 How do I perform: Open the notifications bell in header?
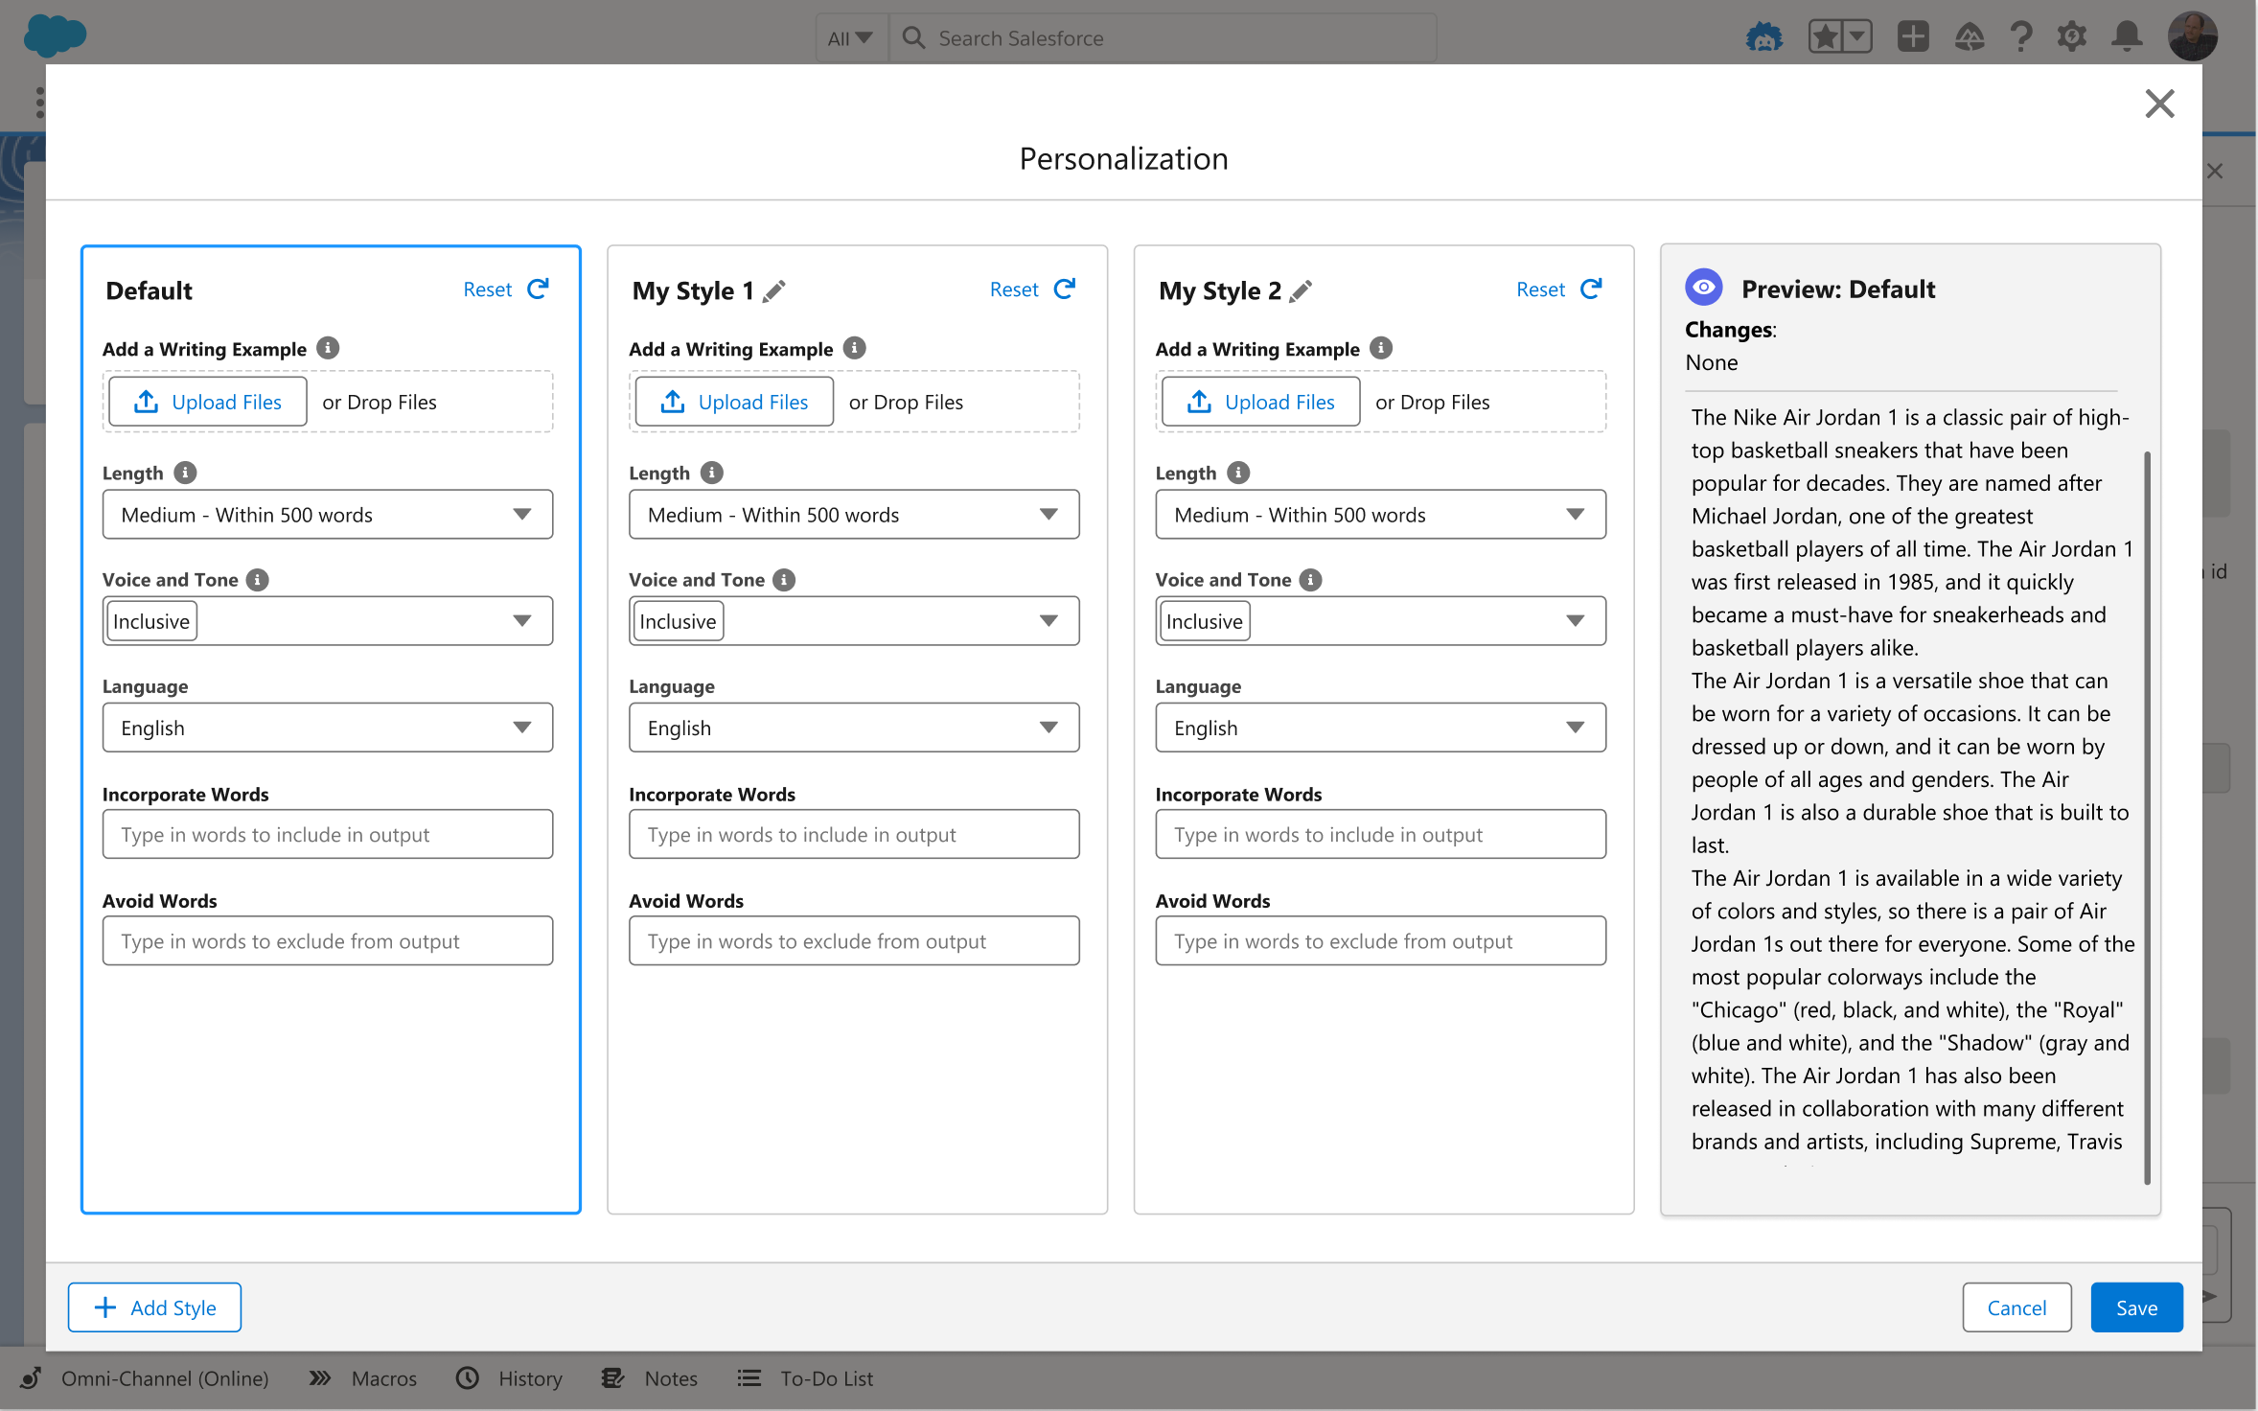[2127, 37]
